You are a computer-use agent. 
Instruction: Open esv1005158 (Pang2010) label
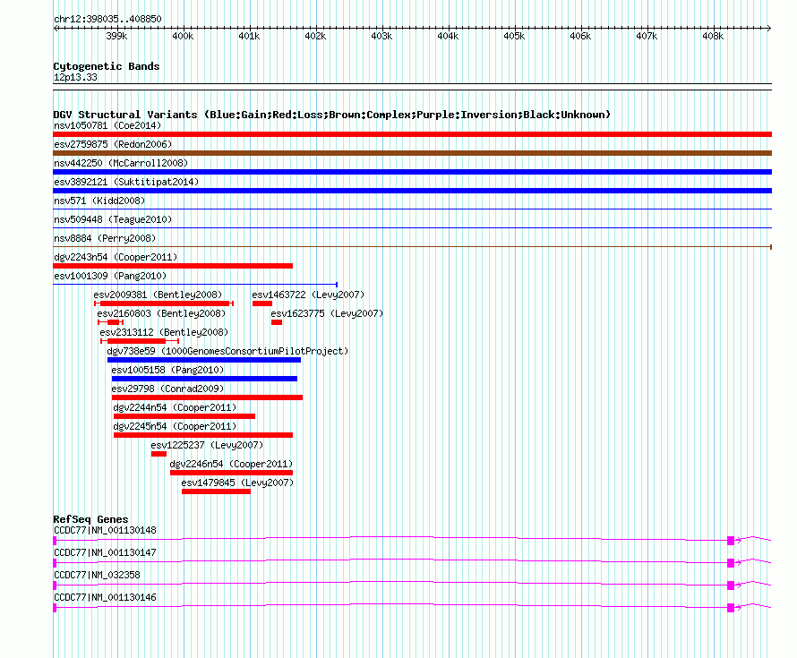[x=167, y=370]
